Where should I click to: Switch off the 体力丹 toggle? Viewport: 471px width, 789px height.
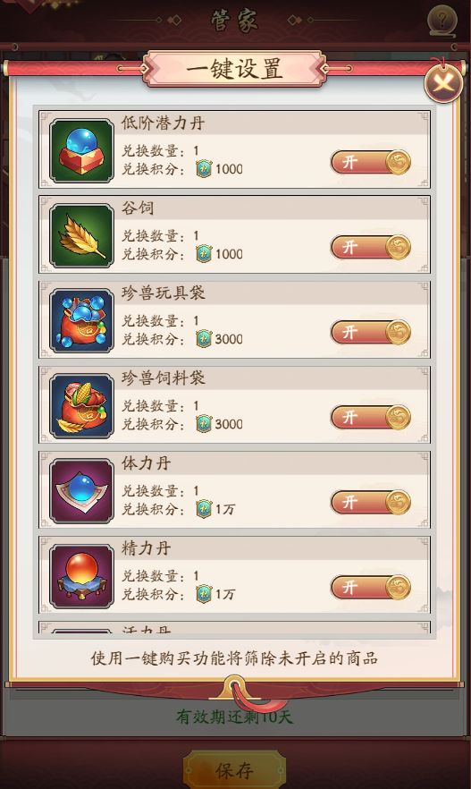371,502
